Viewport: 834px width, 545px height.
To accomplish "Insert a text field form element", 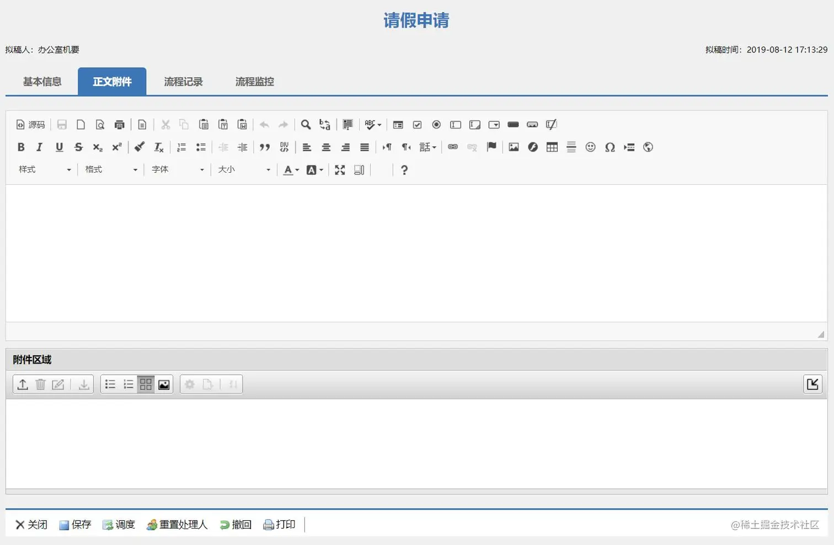I will [456, 125].
